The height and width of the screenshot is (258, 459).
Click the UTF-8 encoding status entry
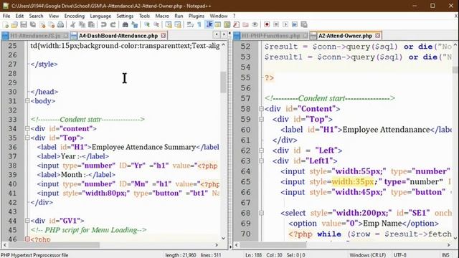coord(400,255)
